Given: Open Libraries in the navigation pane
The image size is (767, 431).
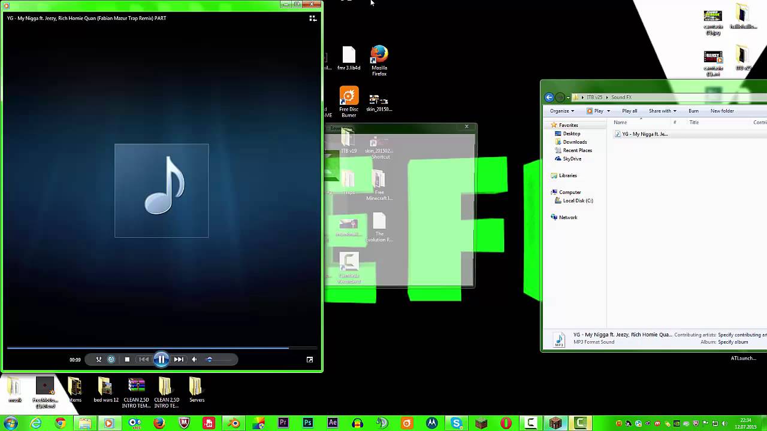Looking at the screenshot, I should [x=568, y=175].
